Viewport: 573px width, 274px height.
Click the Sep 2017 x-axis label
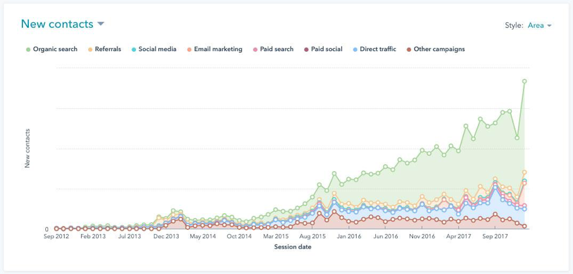[495, 236]
